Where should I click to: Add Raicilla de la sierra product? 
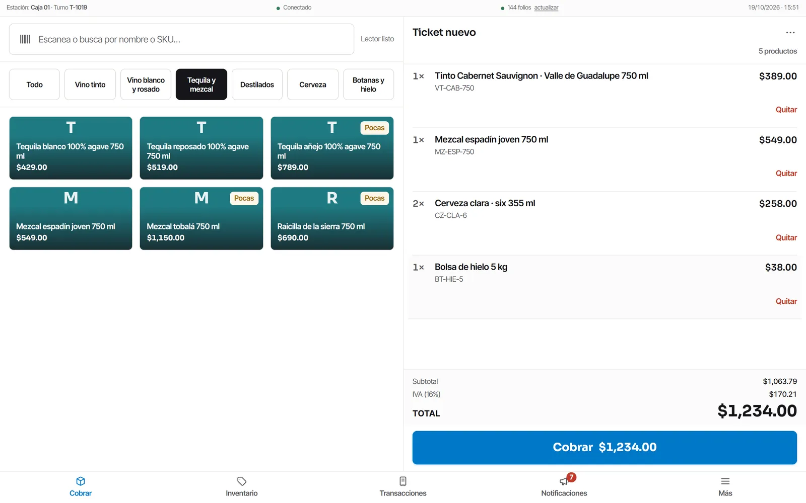coord(332,218)
